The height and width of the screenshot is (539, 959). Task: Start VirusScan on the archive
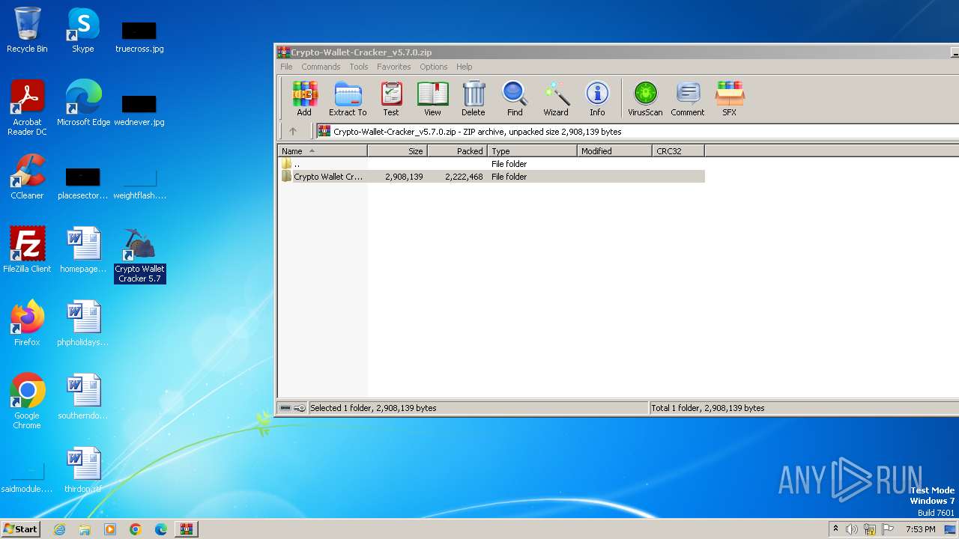[645, 99]
